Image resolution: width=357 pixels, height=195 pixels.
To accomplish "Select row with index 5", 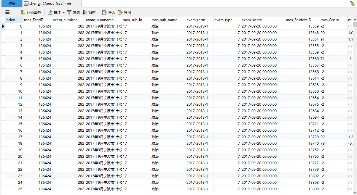I will pyautogui.click(x=14, y=59).
